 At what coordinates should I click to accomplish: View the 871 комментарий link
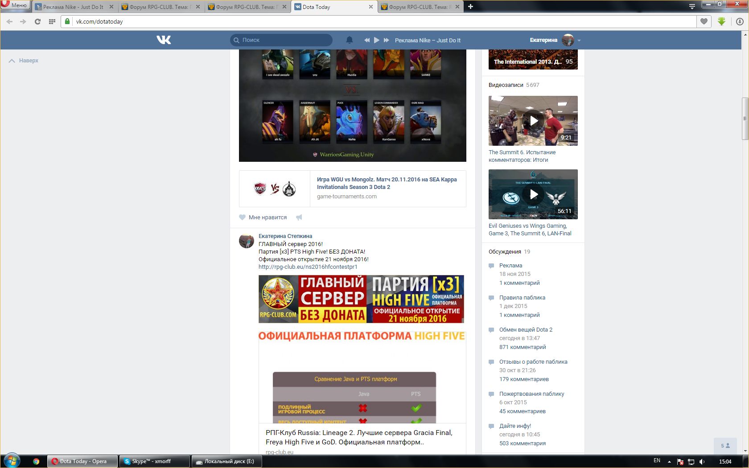click(523, 347)
